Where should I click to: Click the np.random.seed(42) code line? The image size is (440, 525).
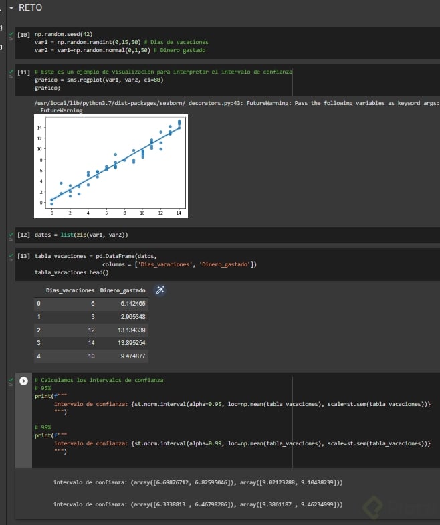click(64, 34)
